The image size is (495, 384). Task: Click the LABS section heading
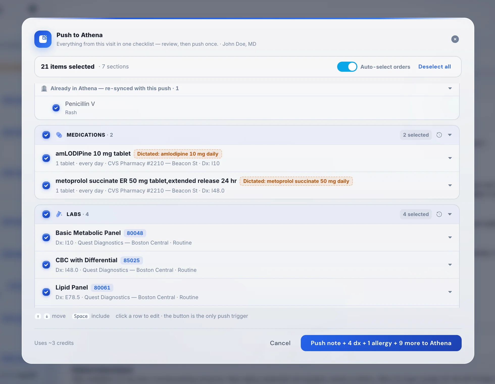point(74,214)
